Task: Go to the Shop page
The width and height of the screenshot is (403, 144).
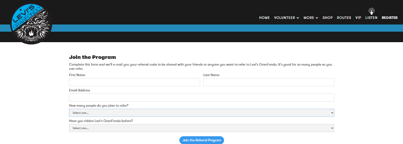Action: (327, 18)
